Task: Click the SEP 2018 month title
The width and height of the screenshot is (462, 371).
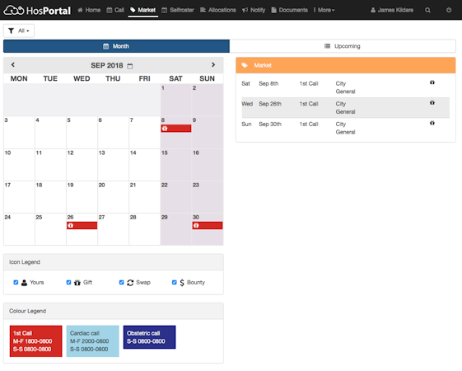Action: click(x=107, y=65)
